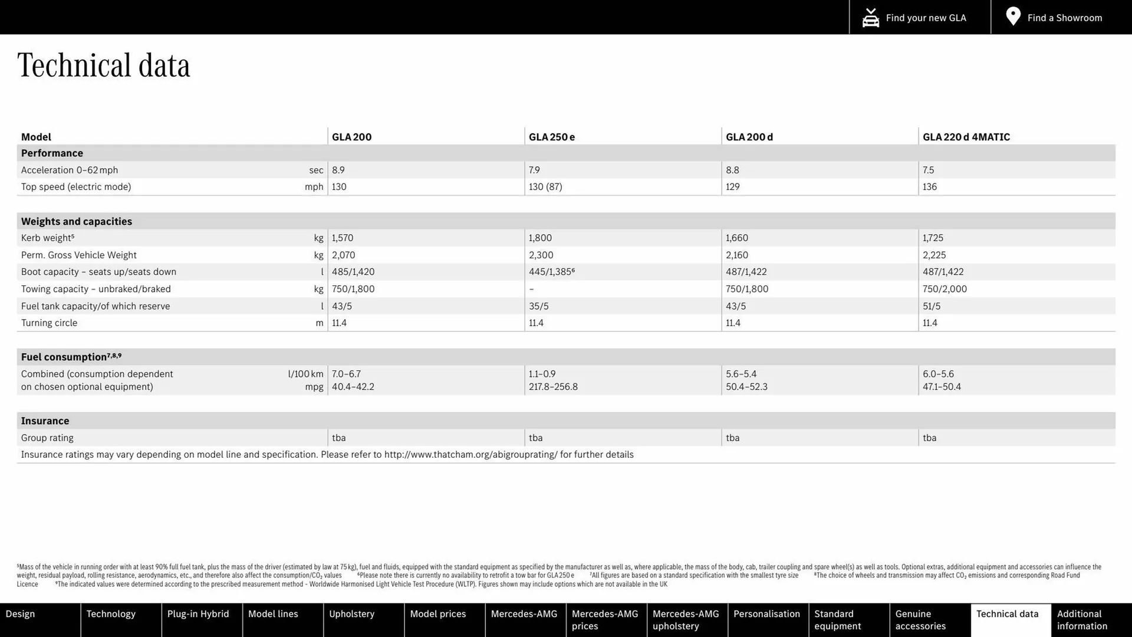
Task: Toggle Model prices section view
Action: [437, 613]
